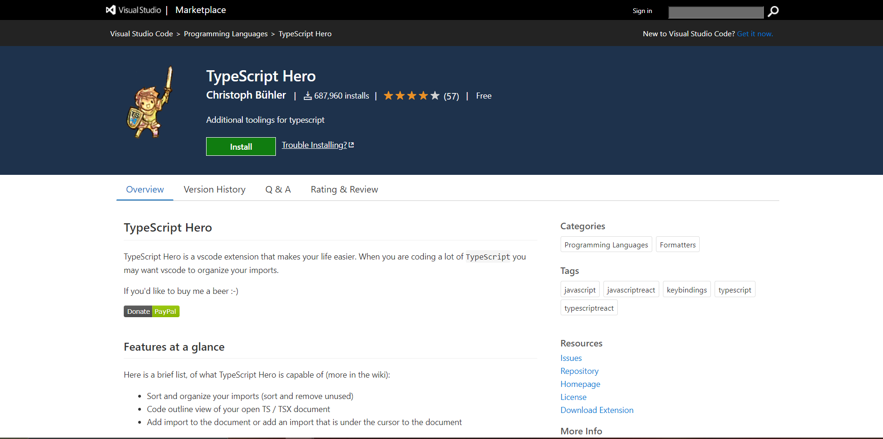Click Sign in
Viewport: 883px width, 439px height.
tap(642, 11)
